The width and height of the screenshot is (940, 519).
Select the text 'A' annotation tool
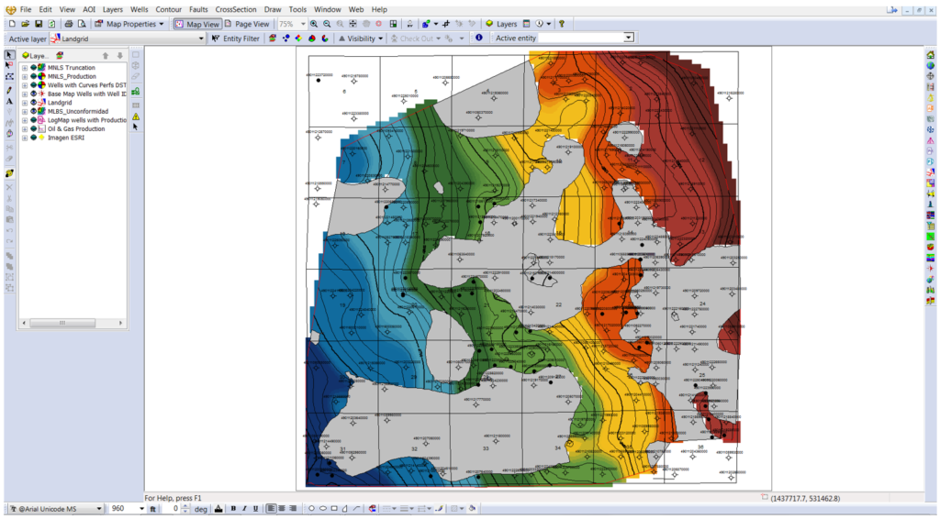(x=9, y=102)
